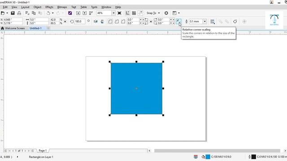The image size is (287, 161).
Task: Toggle the Show guidelines icon
Action: 140,13
